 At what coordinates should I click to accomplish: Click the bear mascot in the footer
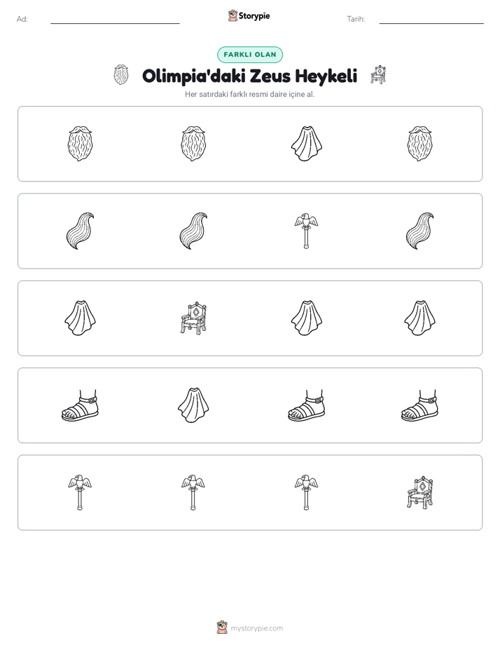click(x=222, y=628)
